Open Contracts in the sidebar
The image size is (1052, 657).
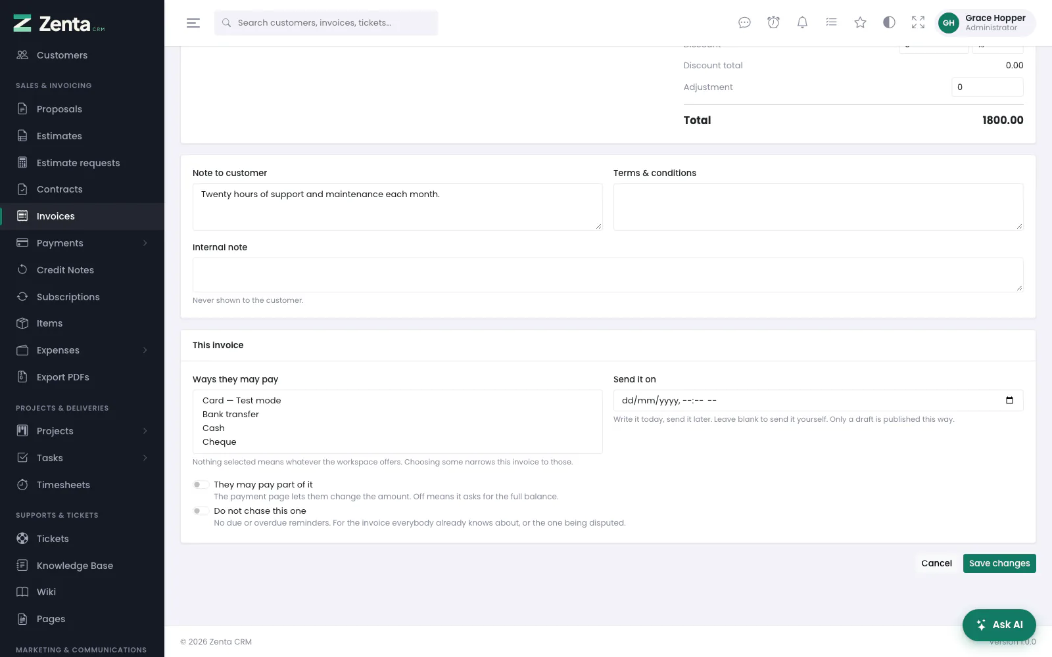(x=82, y=189)
